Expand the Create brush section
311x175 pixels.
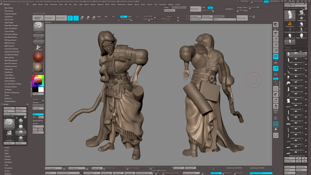coord(7,148)
